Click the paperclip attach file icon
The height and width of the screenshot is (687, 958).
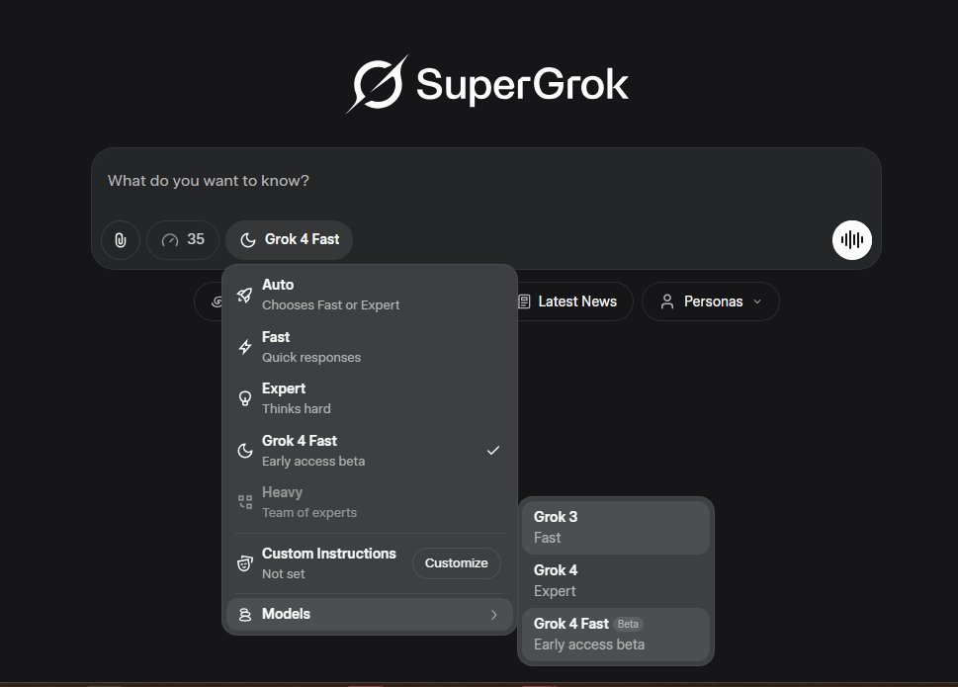point(121,240)
